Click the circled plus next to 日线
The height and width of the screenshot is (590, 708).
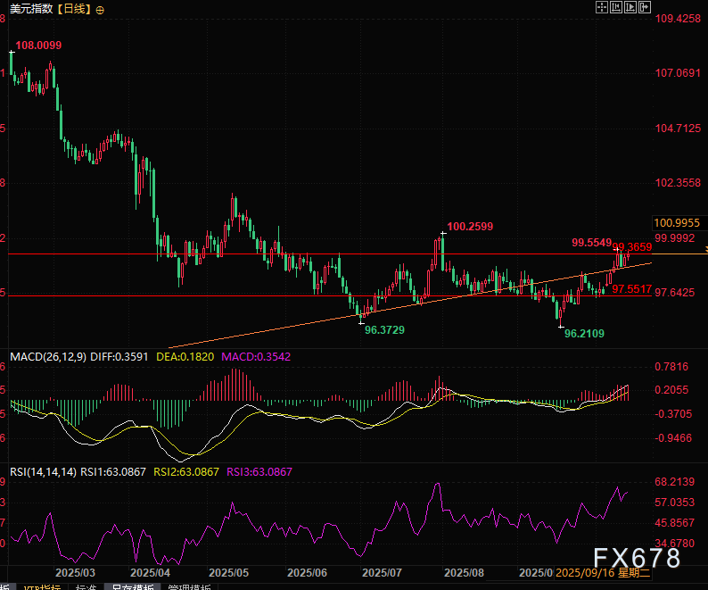pos(99,9)
